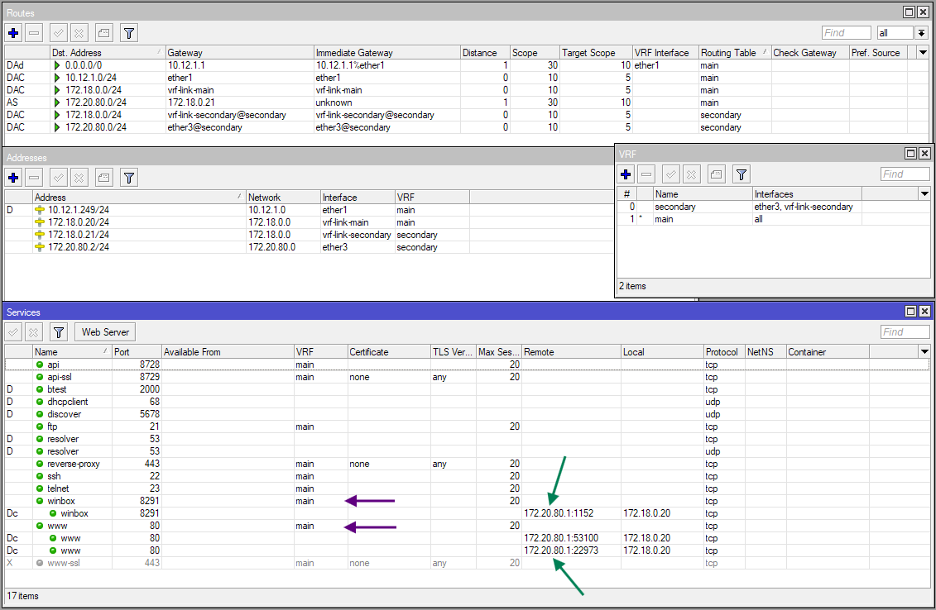Sort services by Port column header
936x610 pixels.
[137, 352]
